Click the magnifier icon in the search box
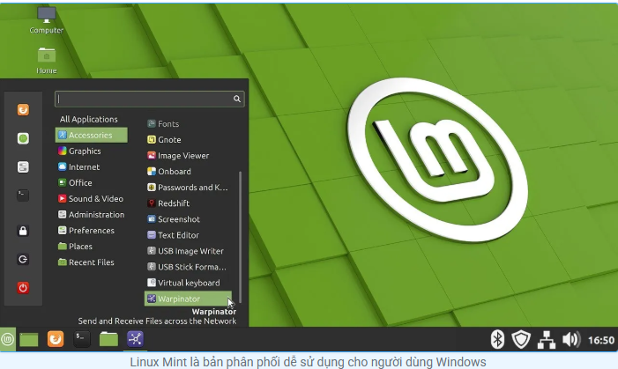This screenshot has height=369, width=618. tap(236, 99)
